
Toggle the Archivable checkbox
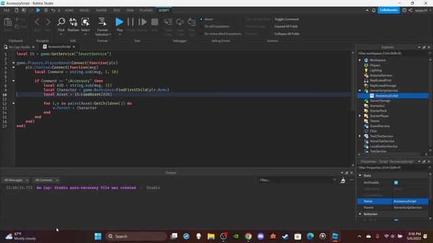click(396, 183)
